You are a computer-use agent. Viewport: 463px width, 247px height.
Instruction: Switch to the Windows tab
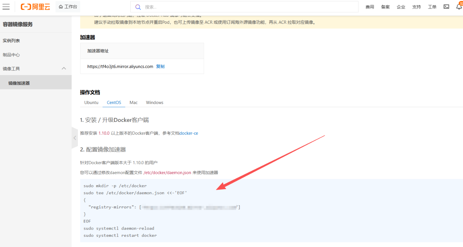155,102
